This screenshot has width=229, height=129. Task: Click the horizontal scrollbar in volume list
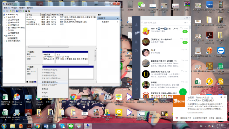(x=48, y=47)
